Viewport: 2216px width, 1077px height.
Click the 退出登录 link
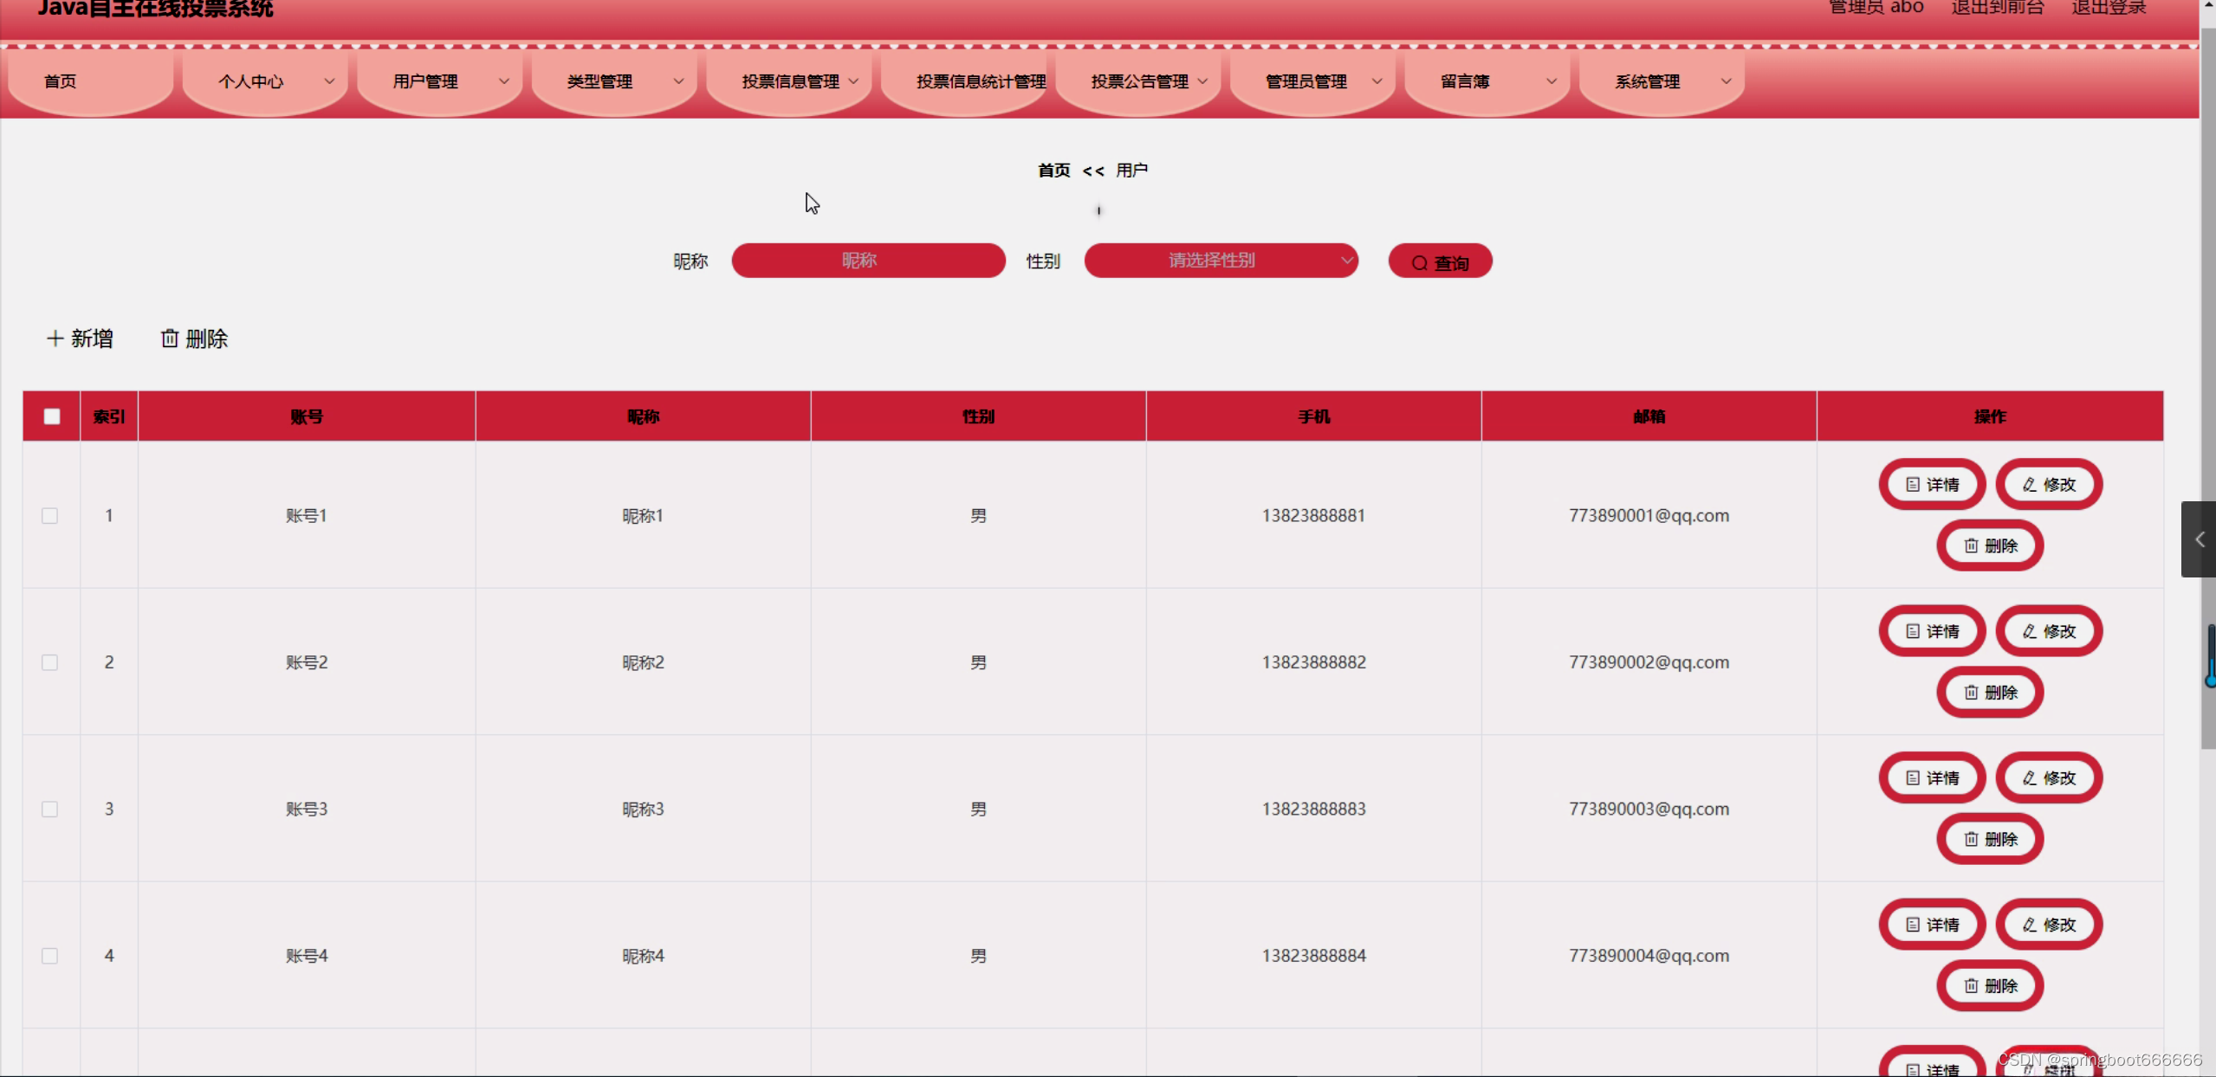[2108, 8]
